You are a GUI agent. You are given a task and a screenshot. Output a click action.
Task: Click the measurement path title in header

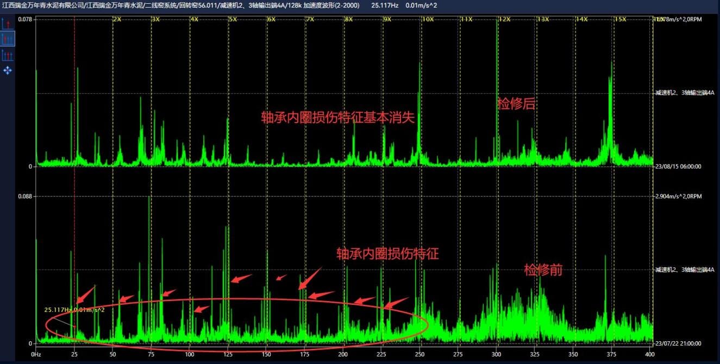pyautogui.click(x=183, y=5)
